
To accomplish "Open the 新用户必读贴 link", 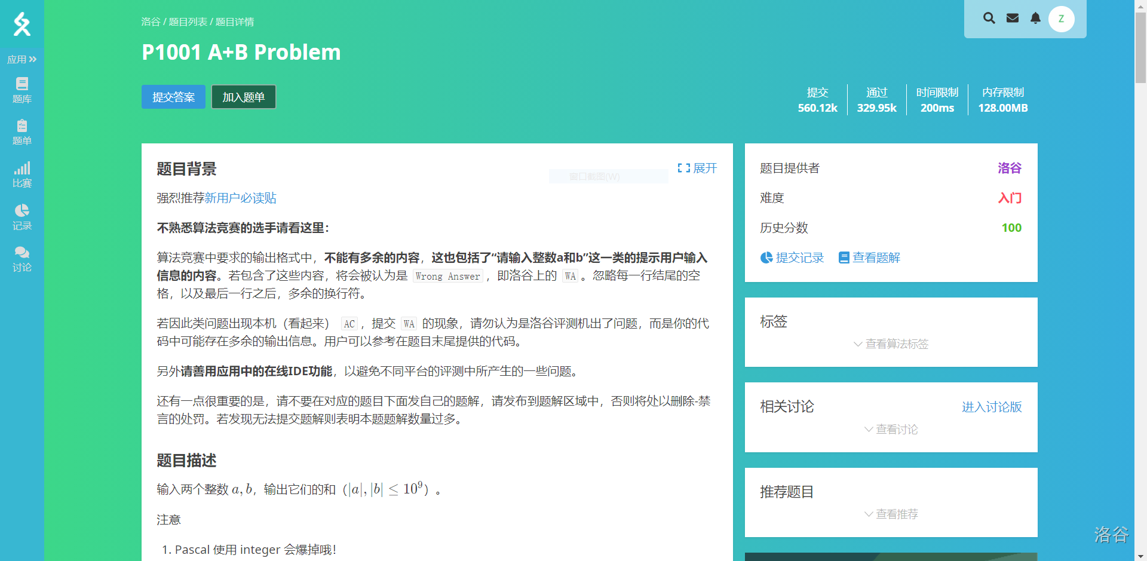I will click(240, 198).
